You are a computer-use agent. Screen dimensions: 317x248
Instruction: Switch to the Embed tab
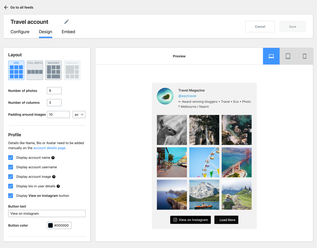[68, 32]
